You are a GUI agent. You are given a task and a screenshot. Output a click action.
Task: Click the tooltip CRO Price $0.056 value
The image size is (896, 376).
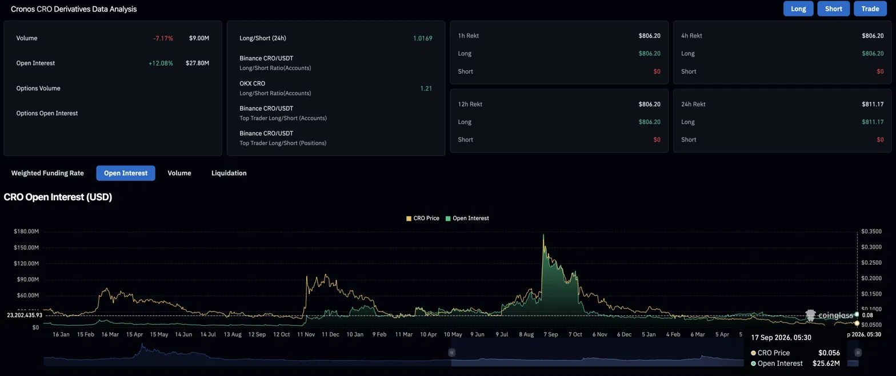pyautogui.click(x=829, y=353)
